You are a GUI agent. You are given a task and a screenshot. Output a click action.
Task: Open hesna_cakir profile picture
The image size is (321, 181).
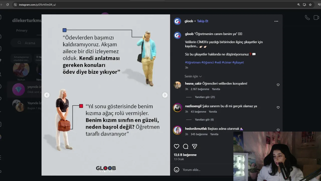point(178,85)
